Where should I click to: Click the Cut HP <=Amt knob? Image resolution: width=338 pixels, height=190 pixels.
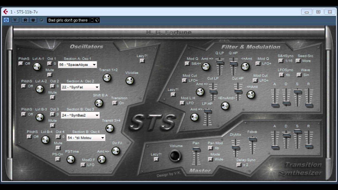pyautogui.click(x=251, y=94)
